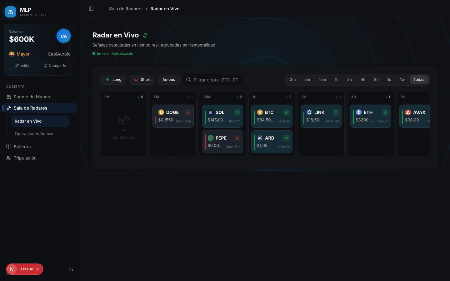This screenshot has width=450, height=281.
Task: Click the live radar icon beside title
Action: click(145, 35)
